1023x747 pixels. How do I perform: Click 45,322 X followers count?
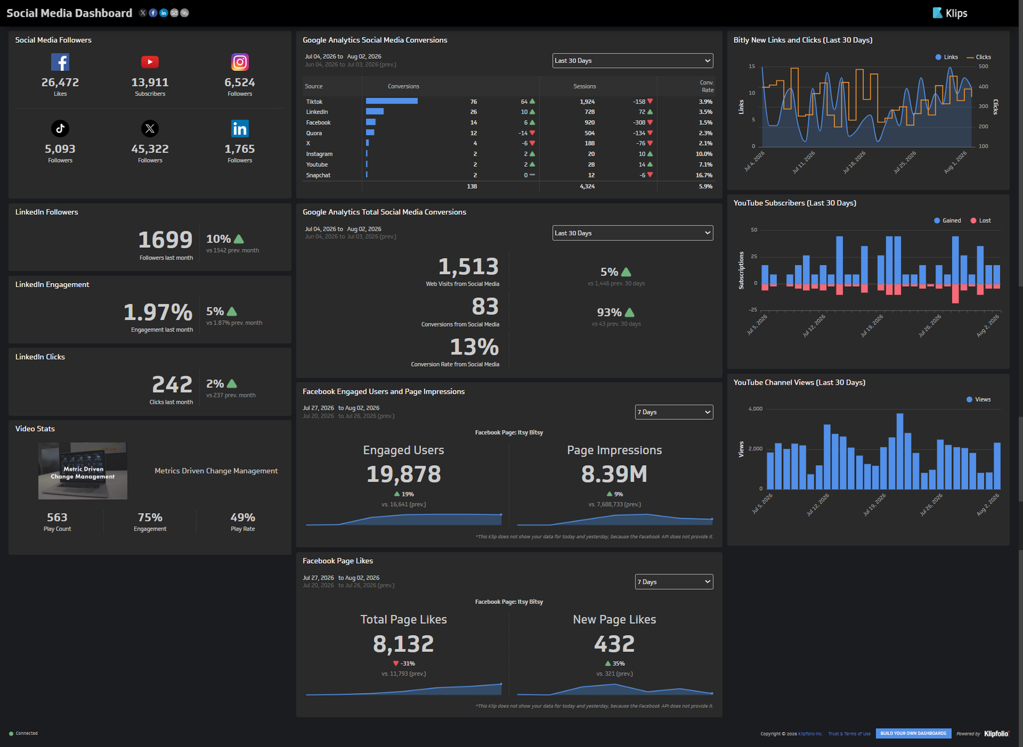click(x=150, y=149)
